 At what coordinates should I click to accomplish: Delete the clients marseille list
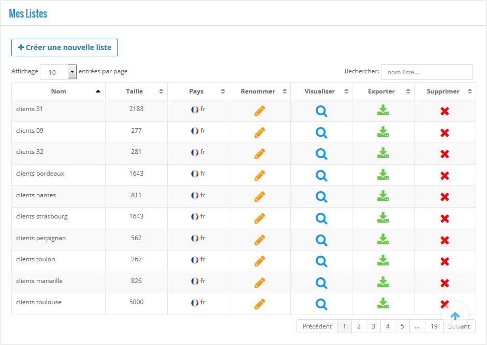[445, 284]
